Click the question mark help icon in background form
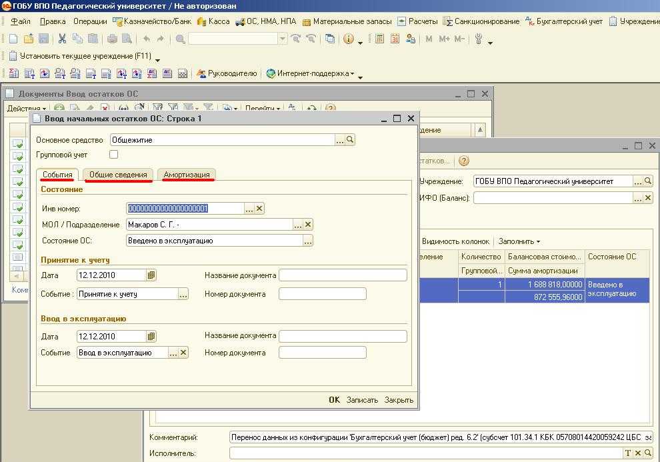This screenshot has width=660, height=462. (x=463, y=161)
